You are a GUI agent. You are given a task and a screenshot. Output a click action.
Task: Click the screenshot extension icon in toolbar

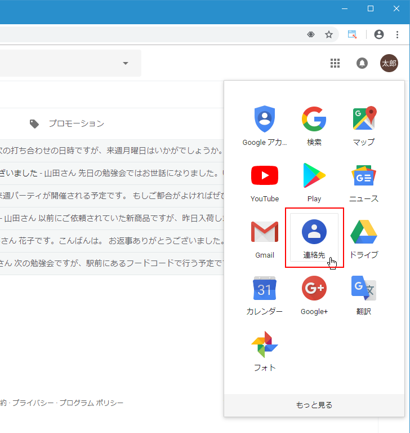click(352, 34)
